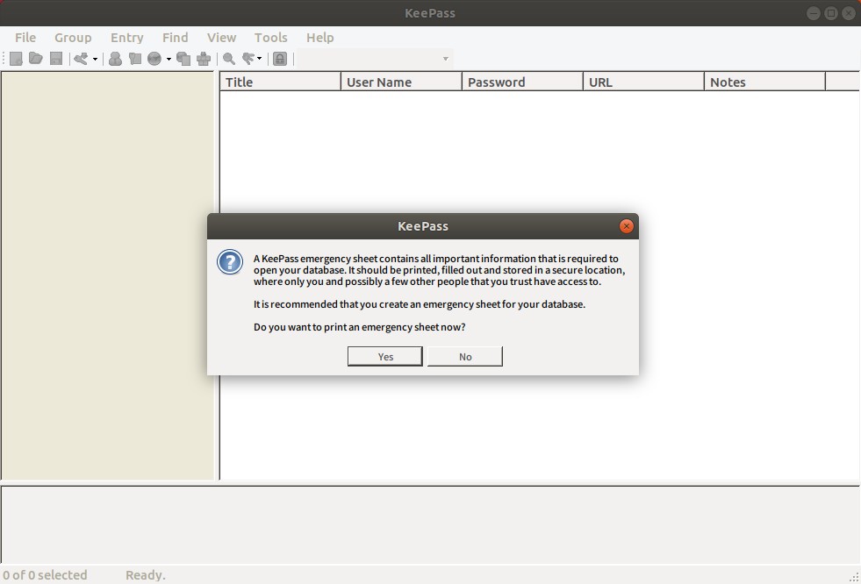The height and width of the screenshot is (584, 861).
Task: Click No in the KeePass dialog
Action: [x=465, y=356]
